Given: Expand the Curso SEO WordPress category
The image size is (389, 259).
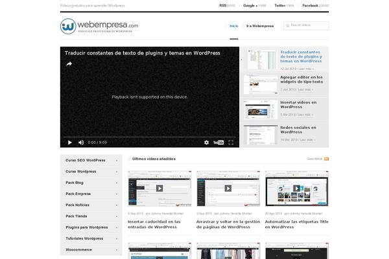Looking at the screenshot, I should [91, 161].
